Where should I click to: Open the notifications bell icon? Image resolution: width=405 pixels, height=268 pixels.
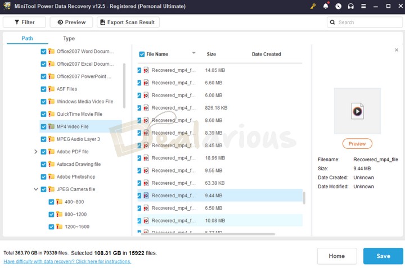point(326,6)
